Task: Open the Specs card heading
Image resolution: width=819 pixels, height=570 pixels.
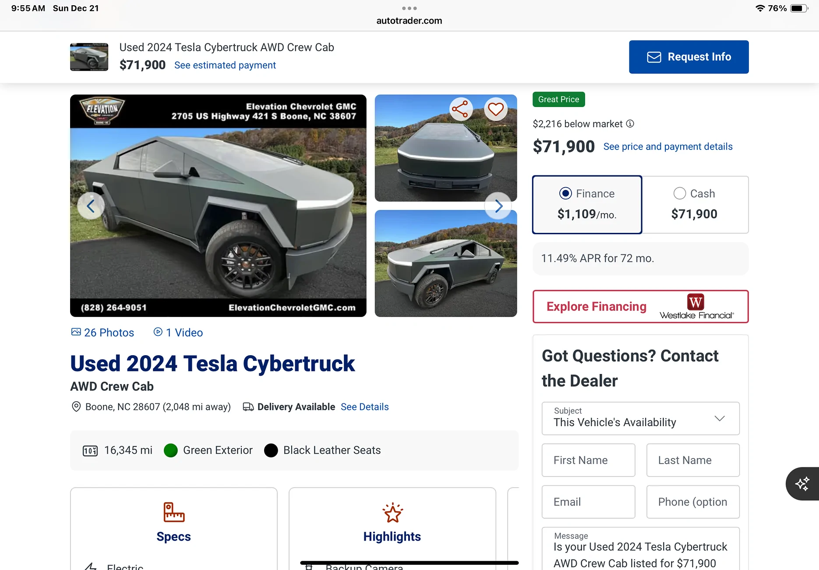Action: (174, 537)
